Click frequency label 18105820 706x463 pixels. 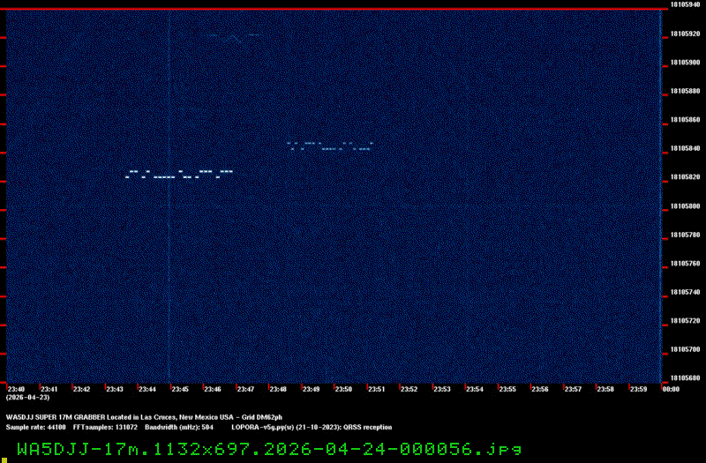[x=686, y=177]
